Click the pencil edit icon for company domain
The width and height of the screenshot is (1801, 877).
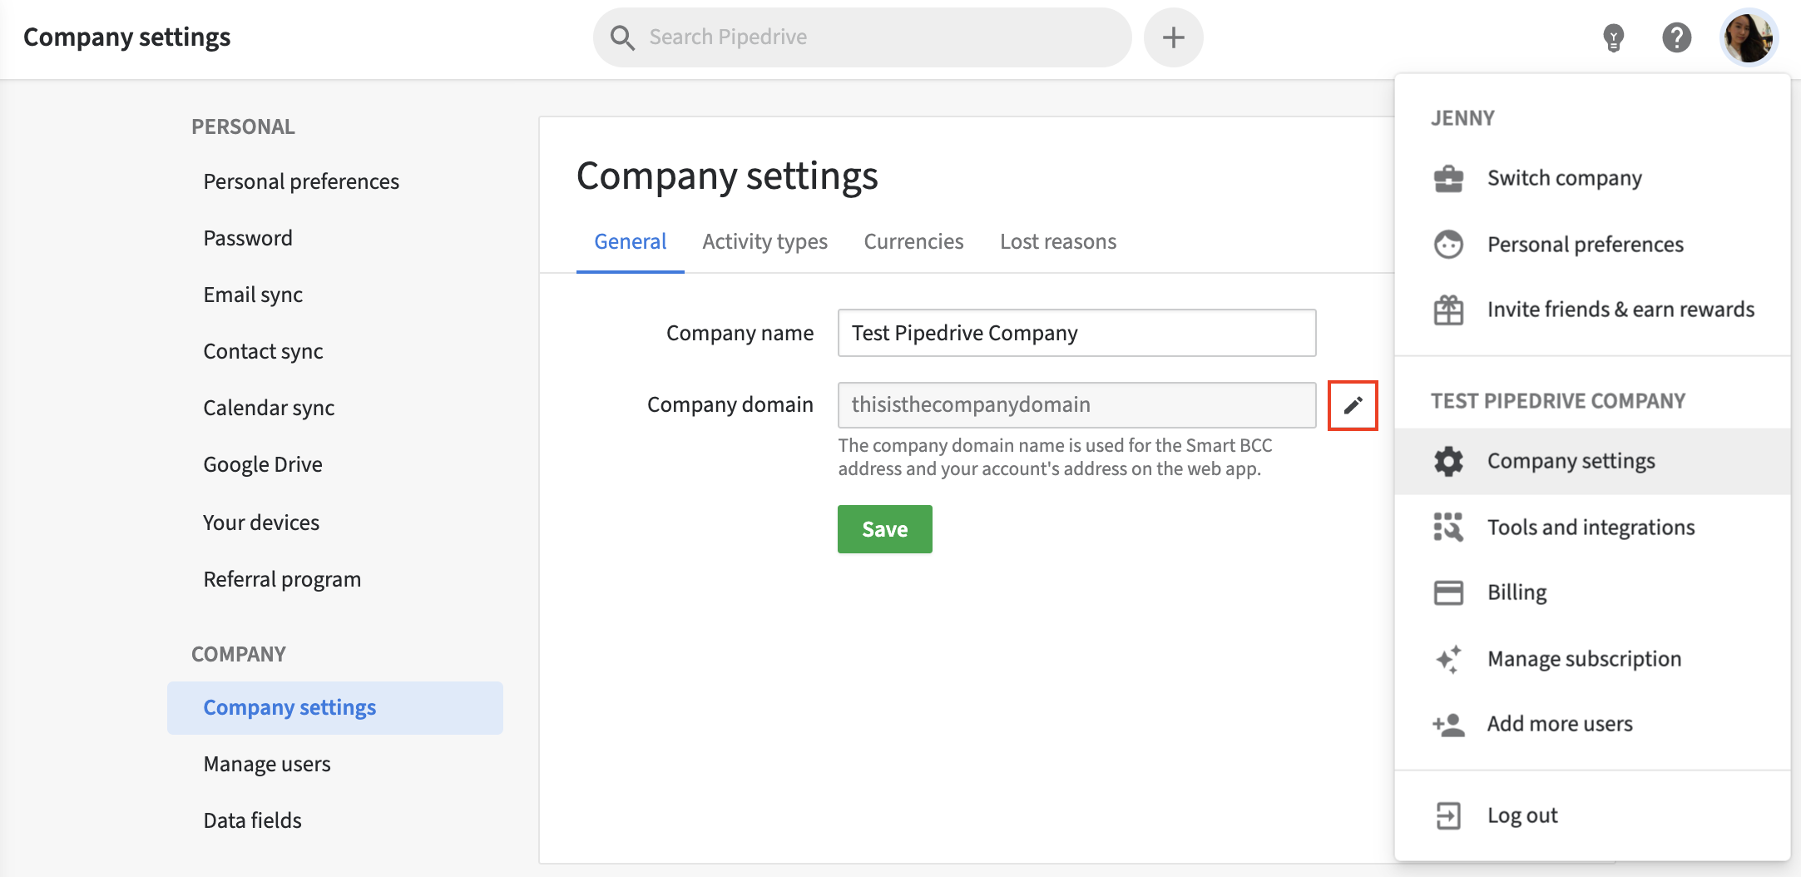(x=1353, y=405)
